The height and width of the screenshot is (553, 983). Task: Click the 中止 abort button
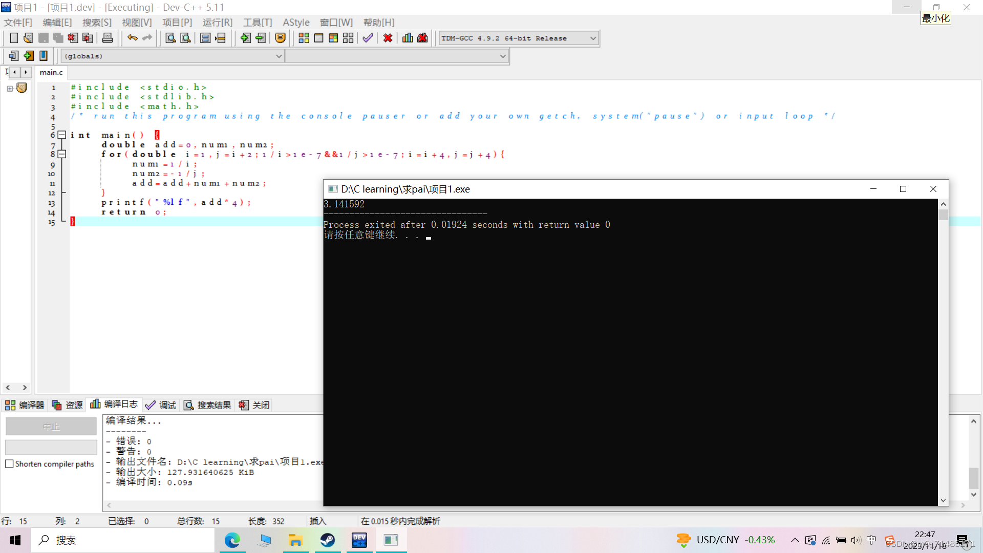pos(51,426)
